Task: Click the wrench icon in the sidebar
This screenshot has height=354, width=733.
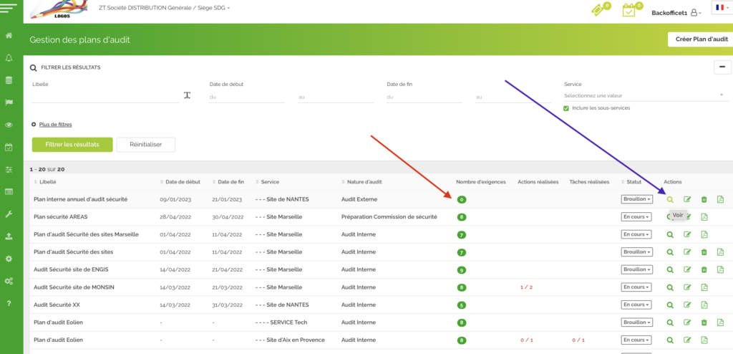Action: pos(9,214)
